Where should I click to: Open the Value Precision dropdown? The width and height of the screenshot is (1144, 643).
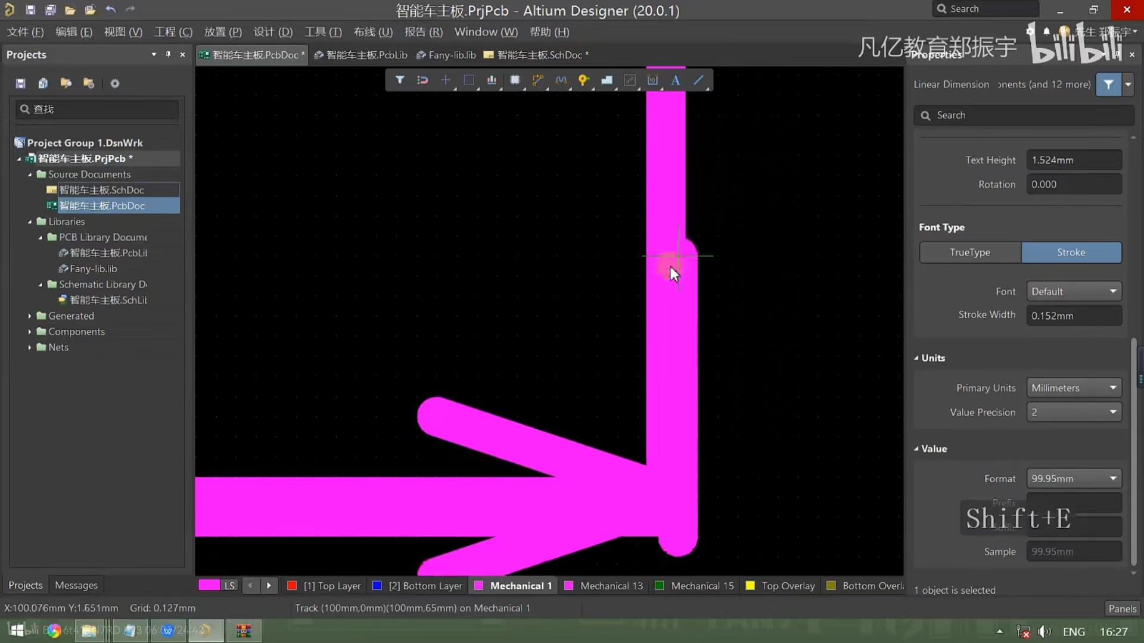(x=1074, y=412)
